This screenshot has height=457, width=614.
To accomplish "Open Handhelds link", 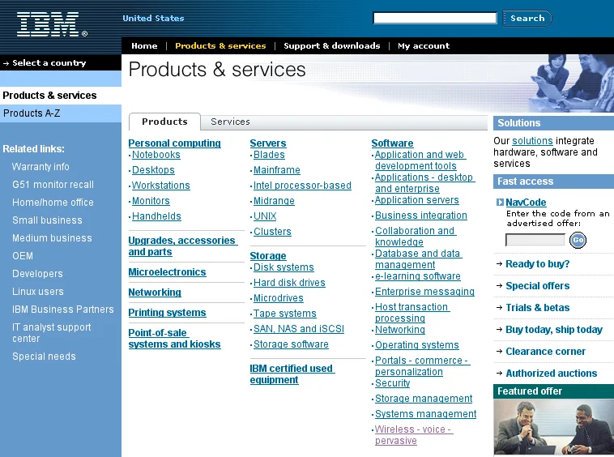I will tap(156, 216).
